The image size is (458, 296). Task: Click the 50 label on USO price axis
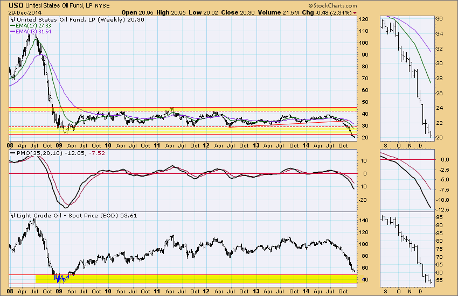click(365, 102)
